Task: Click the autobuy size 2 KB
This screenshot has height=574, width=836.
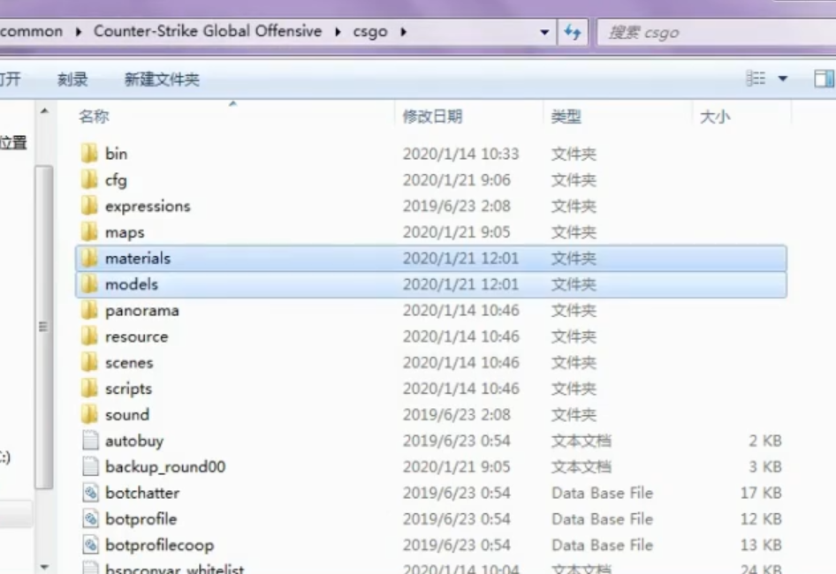Action: click(x=765, y=441)
